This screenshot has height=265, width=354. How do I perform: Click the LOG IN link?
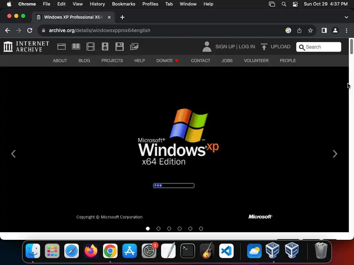[x=247, y=47]
